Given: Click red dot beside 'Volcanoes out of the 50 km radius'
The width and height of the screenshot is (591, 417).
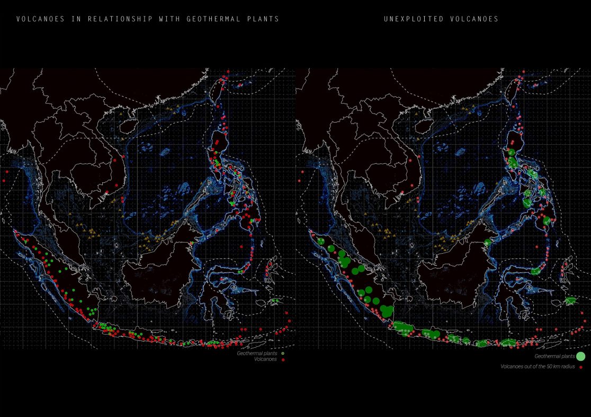Looking at the screenshot, I should pyautogui.click(x=581, y=366).
